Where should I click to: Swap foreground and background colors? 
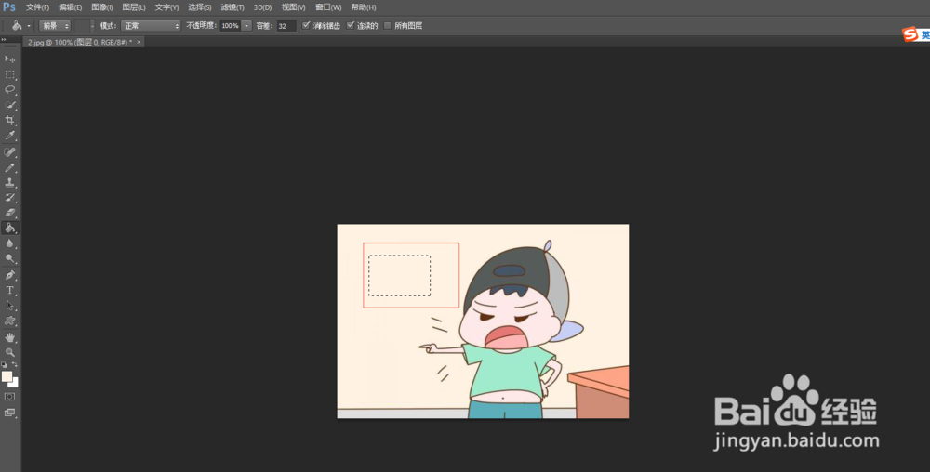tap(15, 365)
